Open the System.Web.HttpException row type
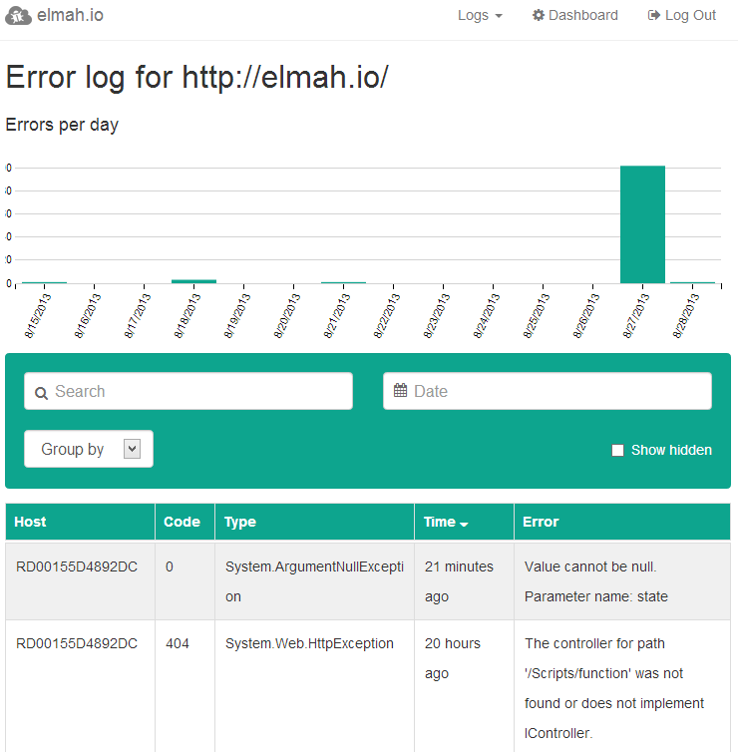The image size is (738, 752). tap(309, 643)
